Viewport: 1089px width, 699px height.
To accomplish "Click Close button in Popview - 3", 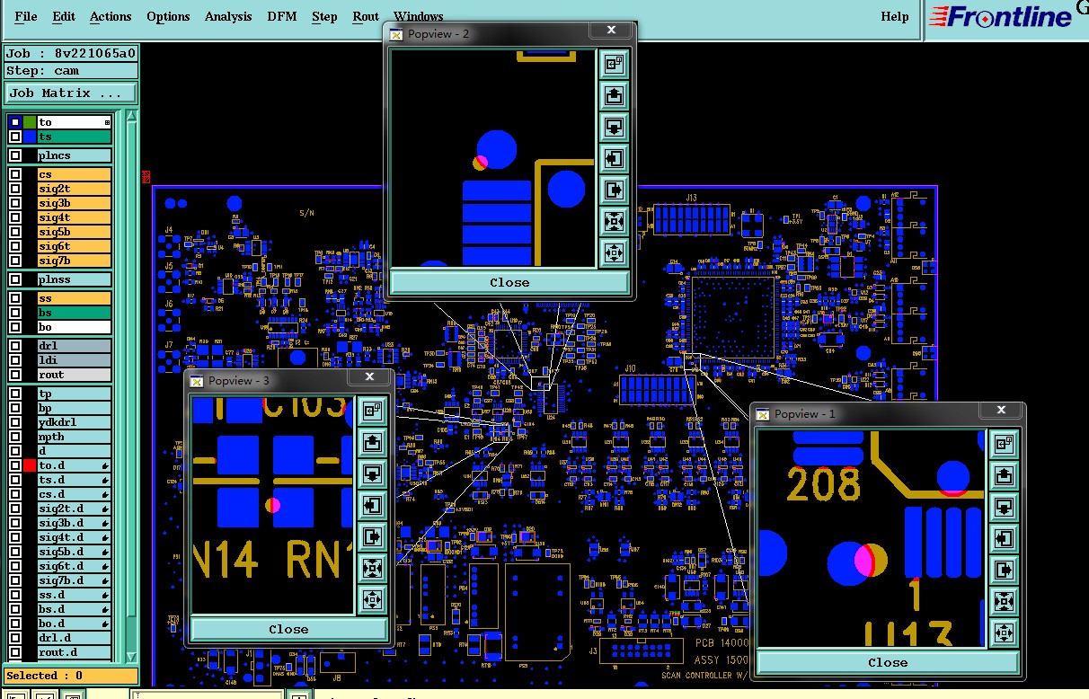I will click(288, 629).
